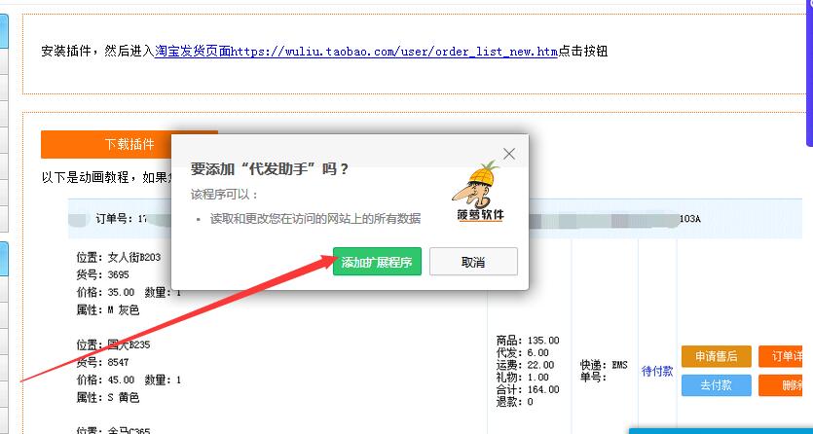Click the 订单号 label in order header
The height and width of the screenshot is (434, 813).
(114, 219)
